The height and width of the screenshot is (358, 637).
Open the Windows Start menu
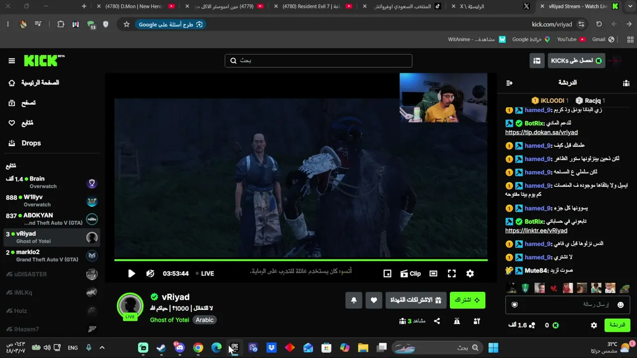pos(493,348)
